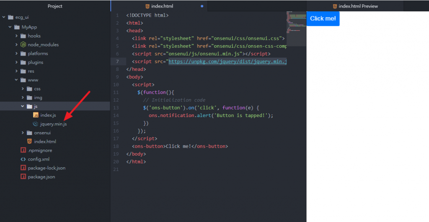This screenshot has height=222, width=429.
Task: Click the npm icon beside package.json
Action: coord(23,177)
